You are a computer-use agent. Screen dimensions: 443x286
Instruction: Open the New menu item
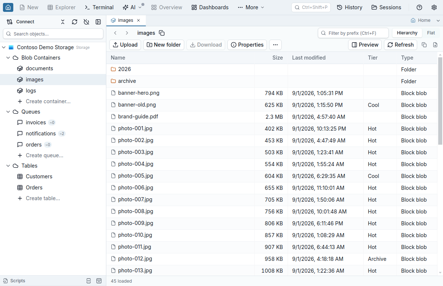tap(29, 7)
